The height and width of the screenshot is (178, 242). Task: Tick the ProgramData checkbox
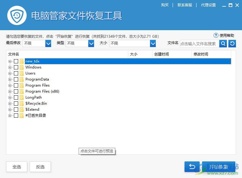click(16, 79)
